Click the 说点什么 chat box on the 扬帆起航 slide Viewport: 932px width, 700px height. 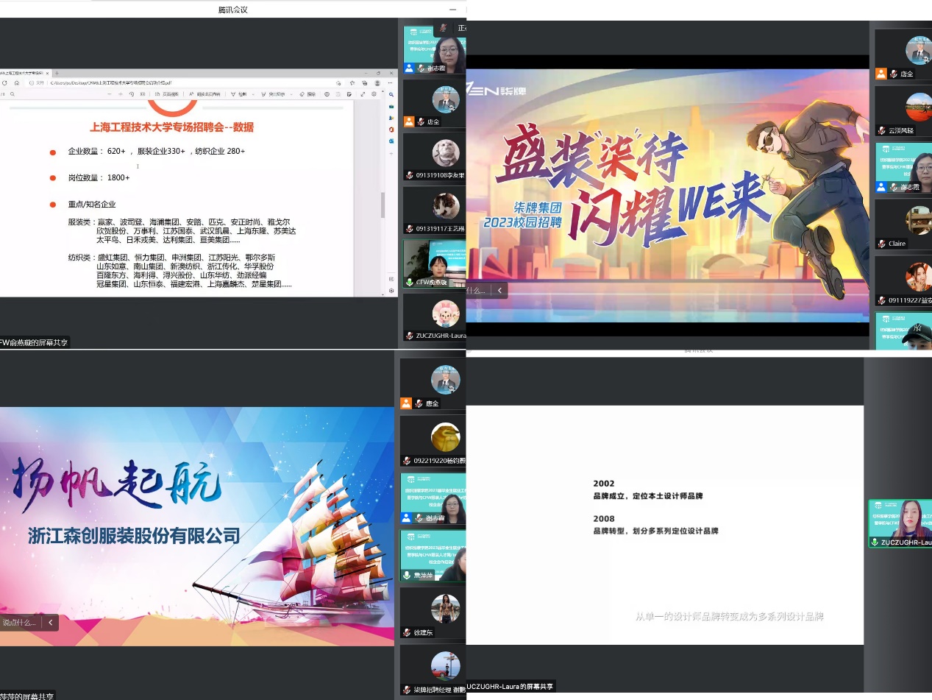click(x=20, y=622)
